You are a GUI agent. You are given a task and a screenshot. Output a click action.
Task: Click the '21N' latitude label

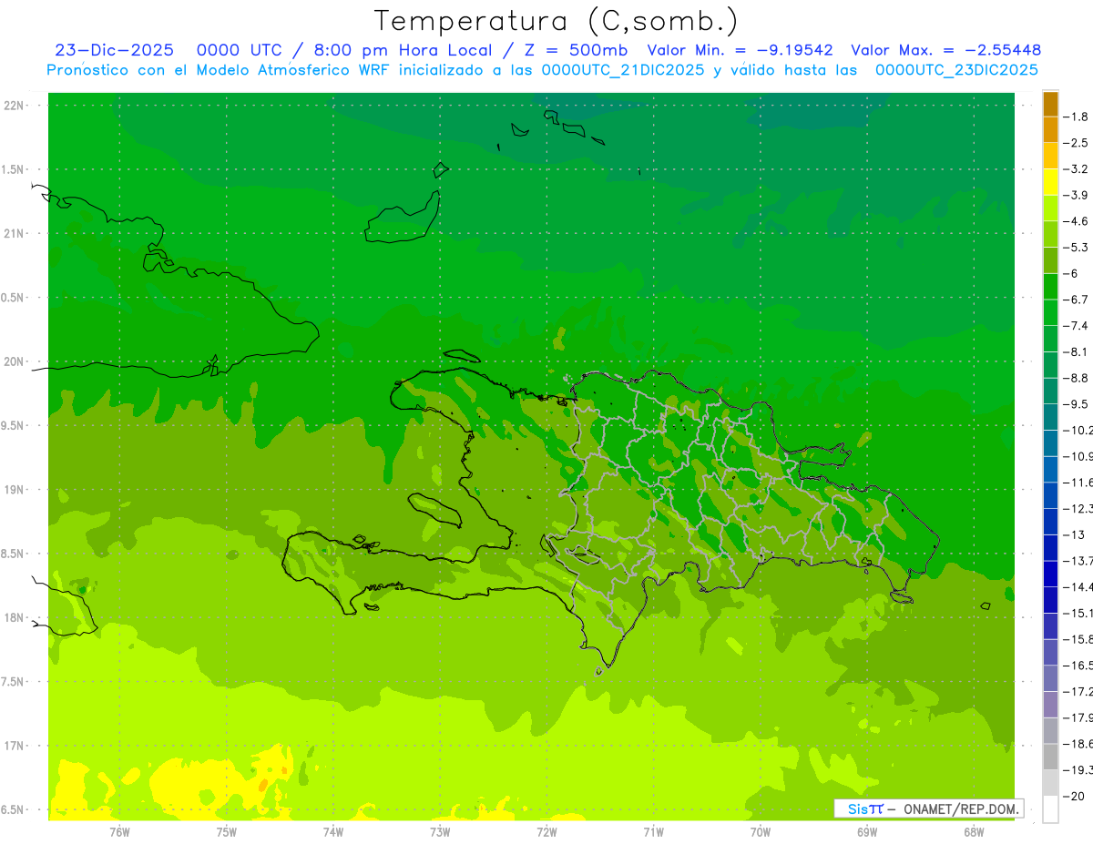13,233
